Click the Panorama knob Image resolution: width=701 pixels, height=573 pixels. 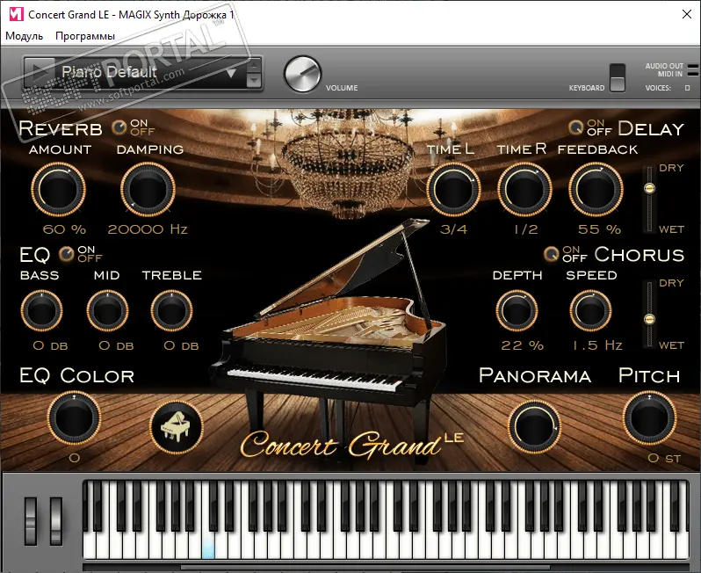534,427
